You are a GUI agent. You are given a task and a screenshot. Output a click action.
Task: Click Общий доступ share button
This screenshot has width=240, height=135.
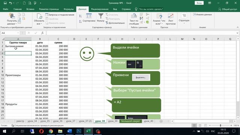coord(228,9)
